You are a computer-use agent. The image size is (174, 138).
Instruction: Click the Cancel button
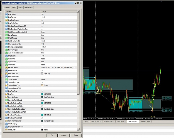pyautogui.click(x=64, y=135)
